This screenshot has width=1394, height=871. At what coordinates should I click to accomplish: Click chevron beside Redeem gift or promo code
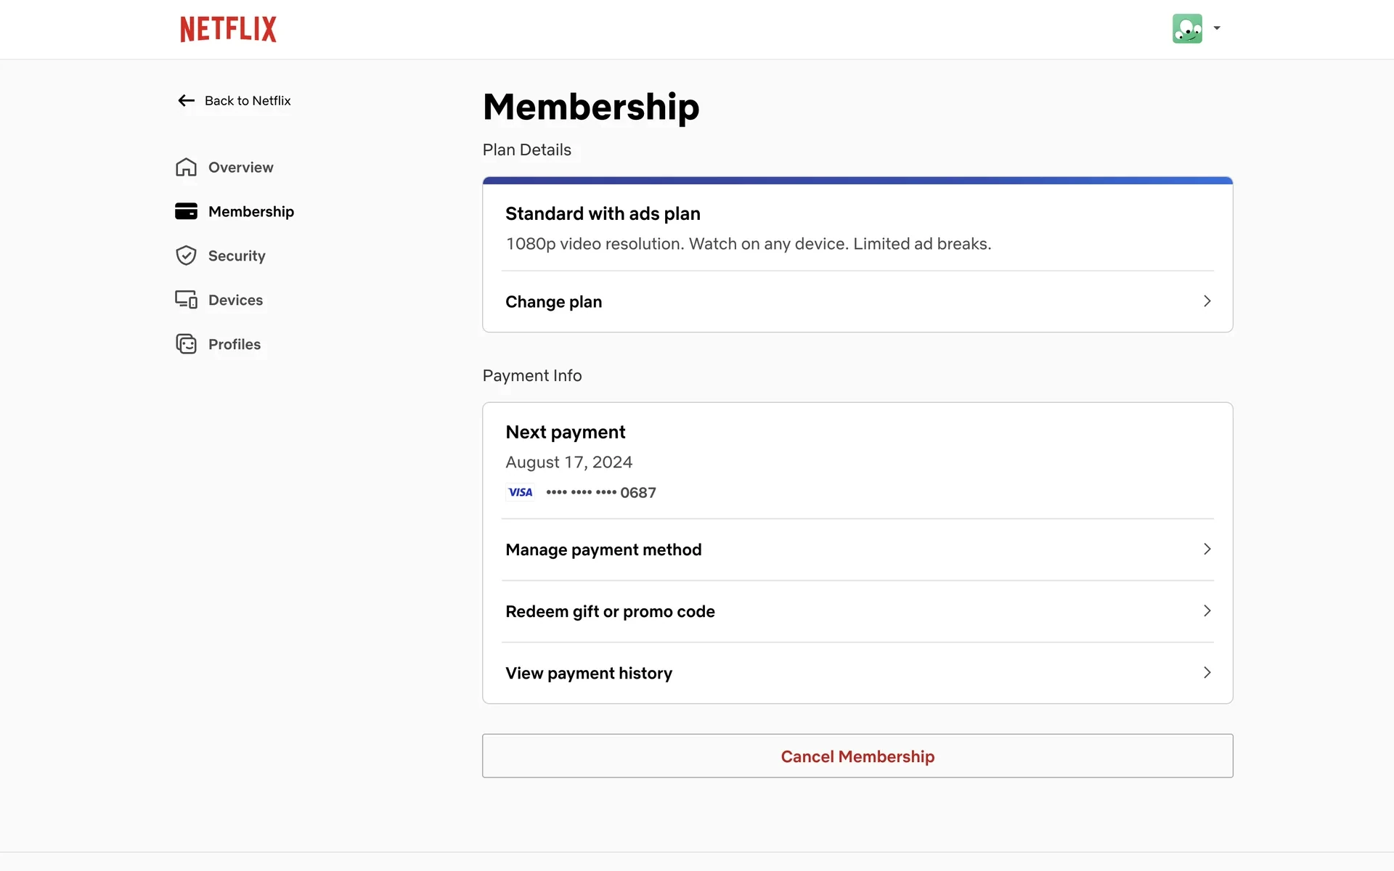[1207, 611]
